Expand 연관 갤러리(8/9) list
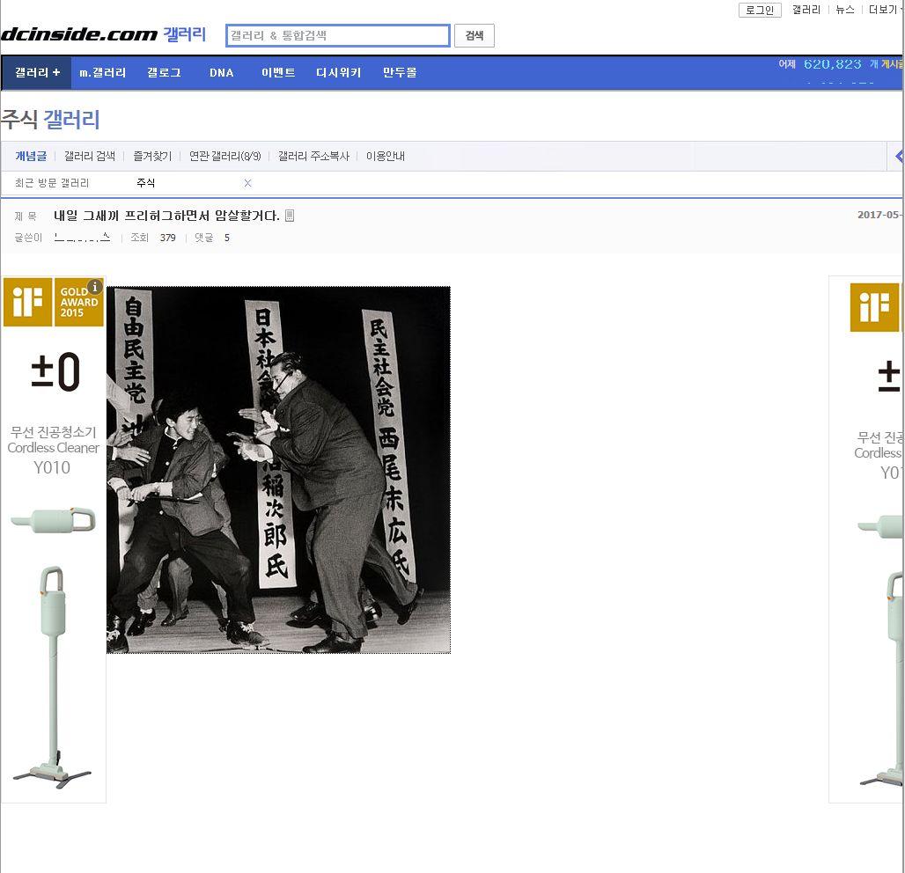905x873 pixels. click(224, 157)
